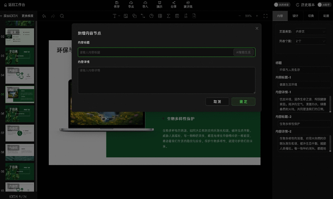Click the formula Σ insert icon
Viewport: 333px width, 199px height.
point(169,16)
